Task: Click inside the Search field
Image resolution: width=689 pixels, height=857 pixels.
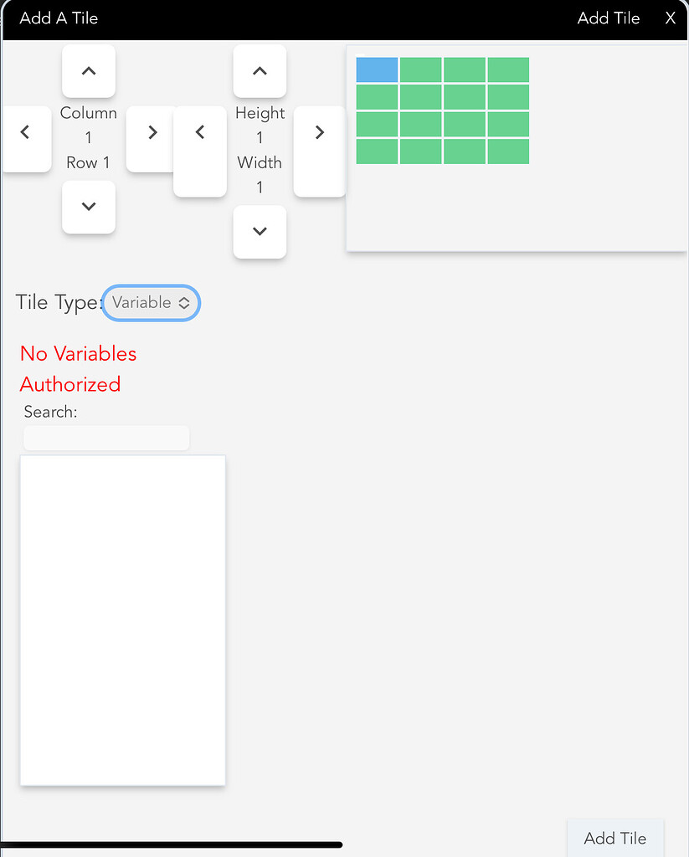Action: pyautogui.click(x=105, y=438)
